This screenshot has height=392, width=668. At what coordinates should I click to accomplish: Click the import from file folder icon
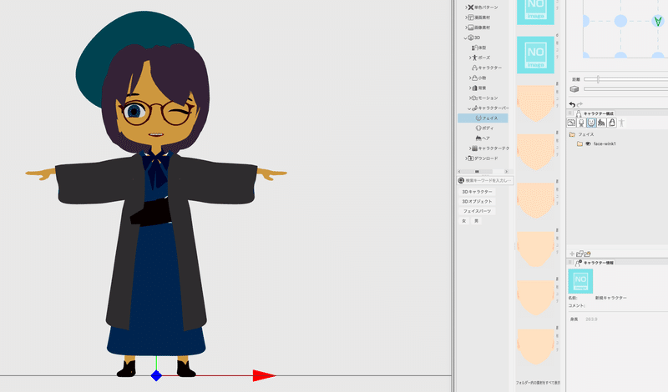tap(588, 254)
